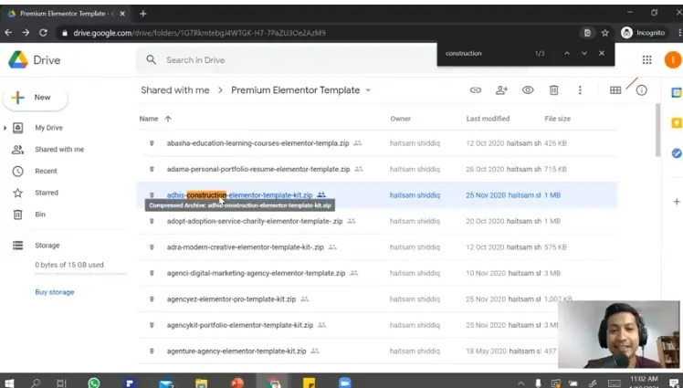683x388 pixels.
Task: Click the browser Forward arrow
Action: (26, 33)
